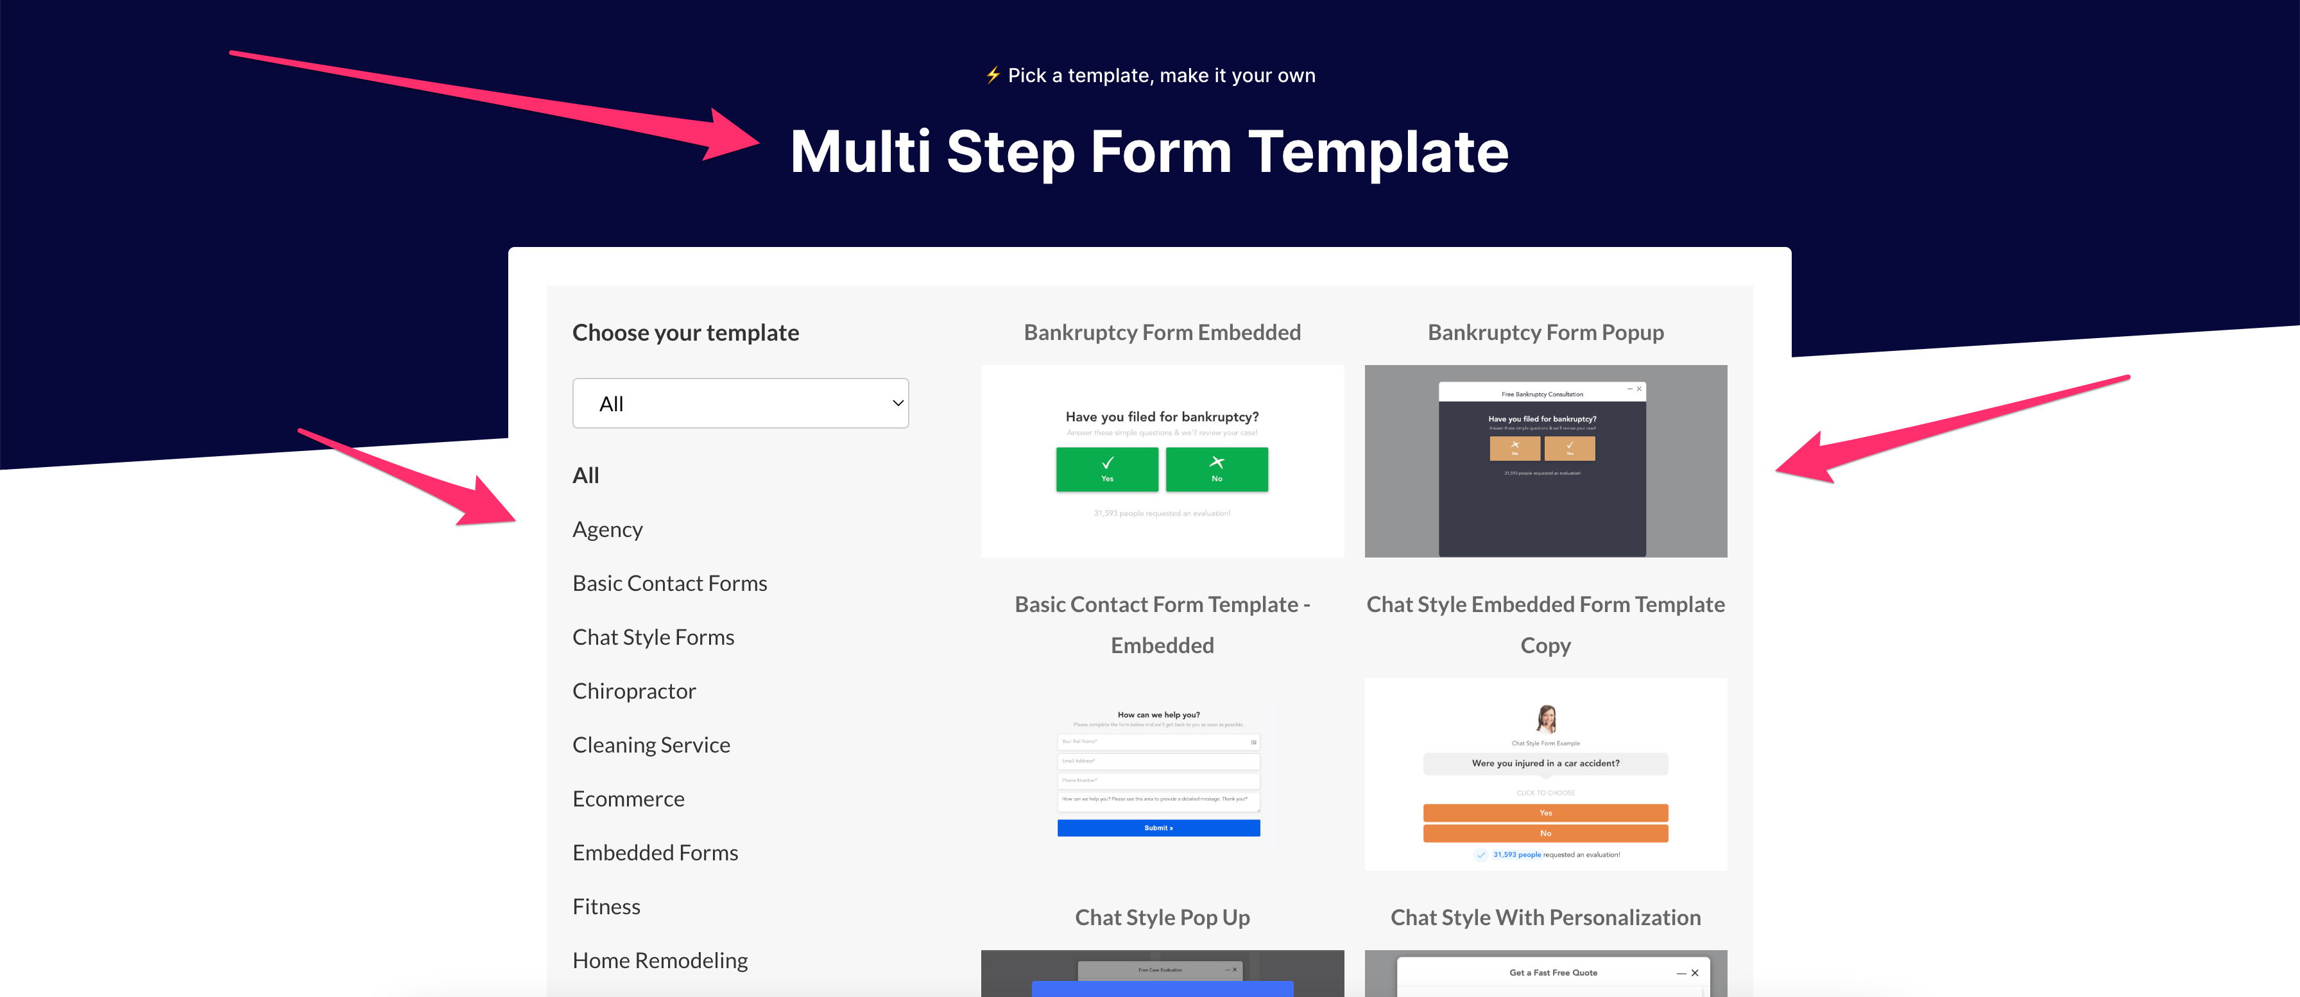2300x997 pixels.
Task: Open the All templates dropdown
Action: 741,403
